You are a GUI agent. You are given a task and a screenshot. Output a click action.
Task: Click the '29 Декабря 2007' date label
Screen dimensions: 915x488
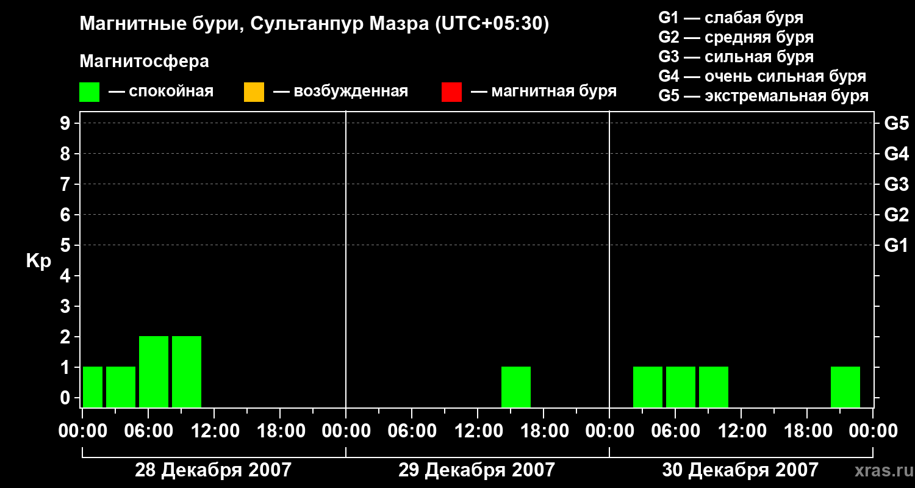(476, 470)
